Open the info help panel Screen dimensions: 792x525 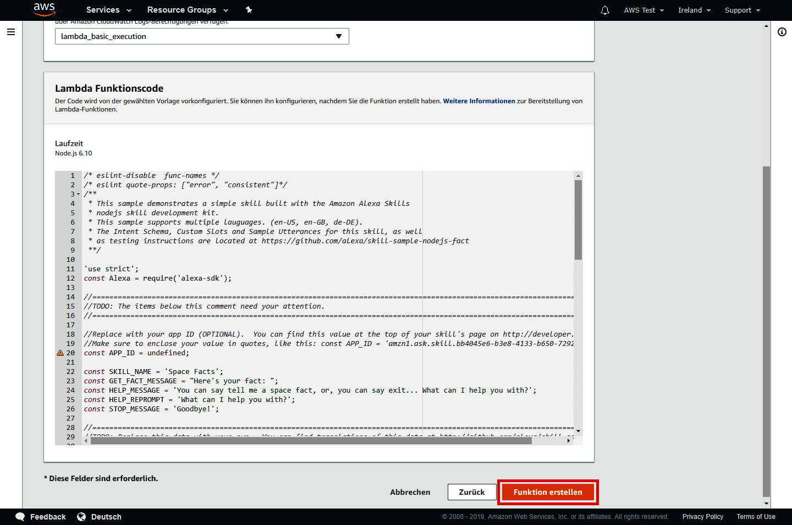click(783, 32)
